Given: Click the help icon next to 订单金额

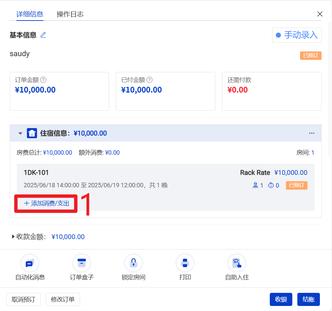Looking at the screenshot, I should (x=43, y=80).
